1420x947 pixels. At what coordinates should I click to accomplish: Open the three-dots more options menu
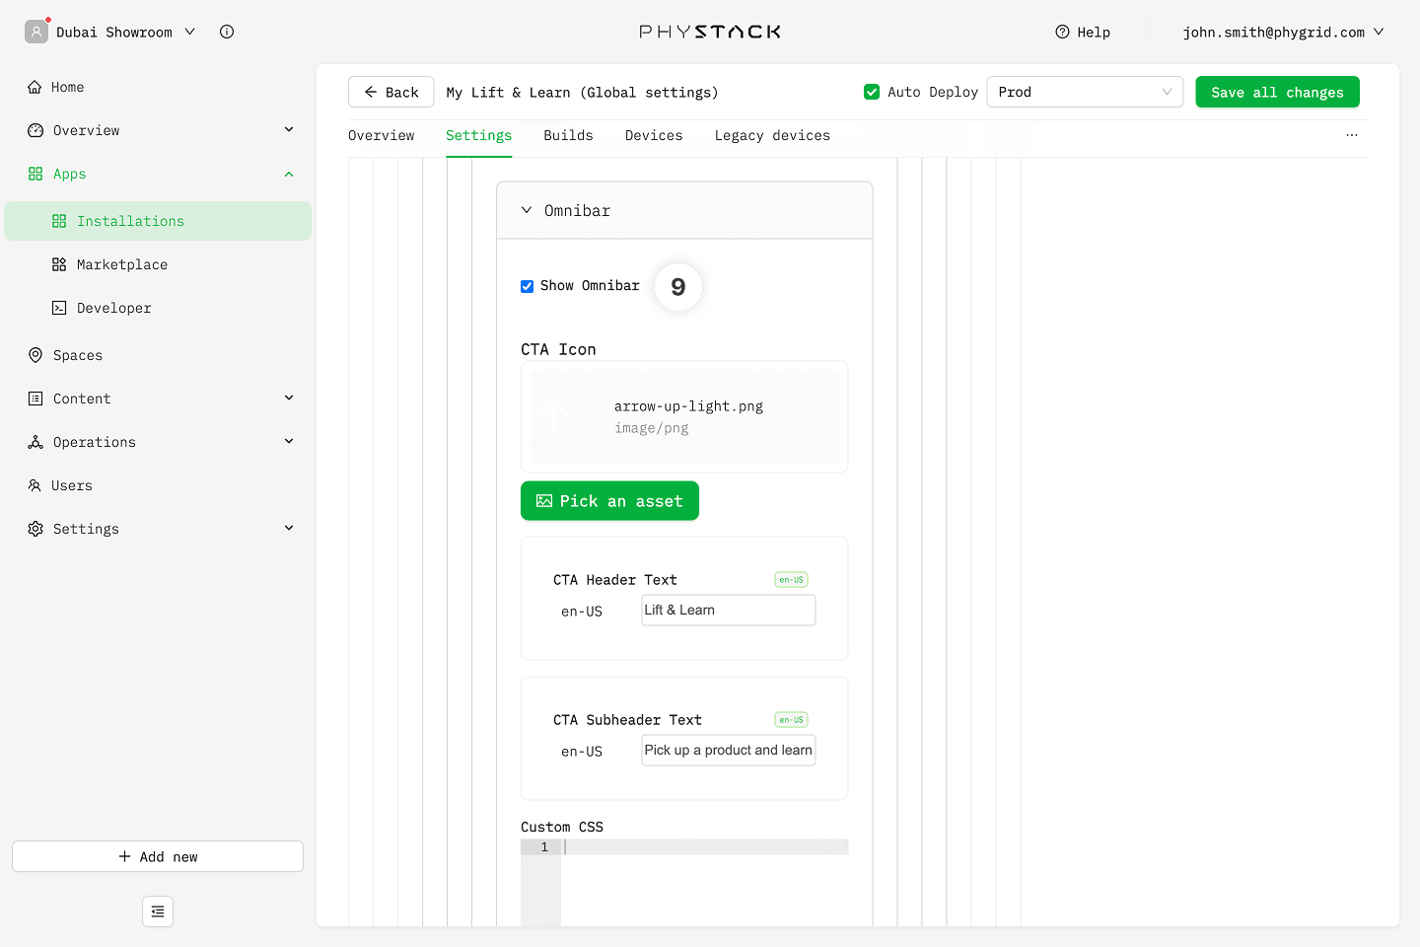(1352, 135)
